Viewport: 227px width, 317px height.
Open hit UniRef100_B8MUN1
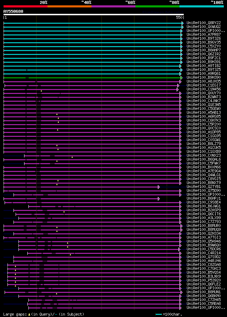[204, 292]
